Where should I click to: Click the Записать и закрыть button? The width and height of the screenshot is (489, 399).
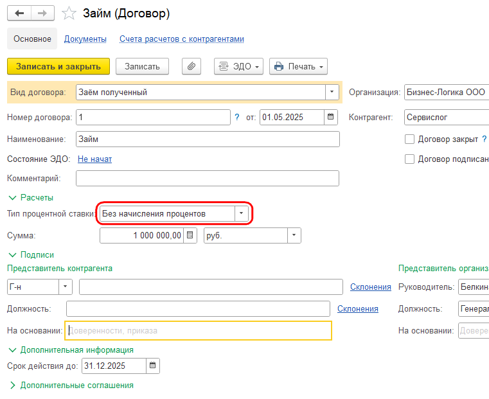coord(58,66)
